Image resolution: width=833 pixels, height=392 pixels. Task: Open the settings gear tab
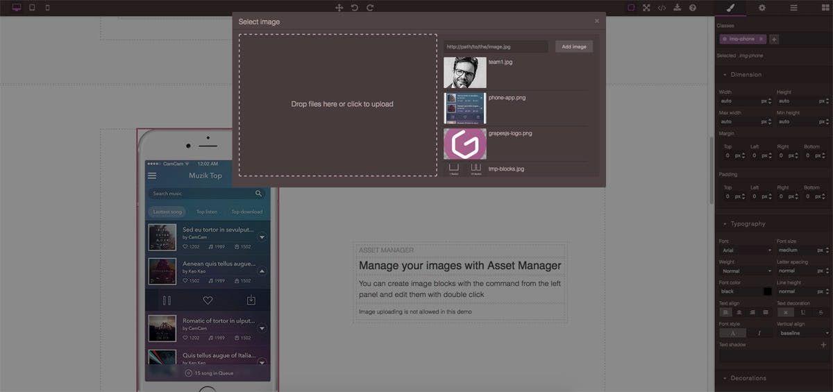pyautogui.click(x=762, y=8)
